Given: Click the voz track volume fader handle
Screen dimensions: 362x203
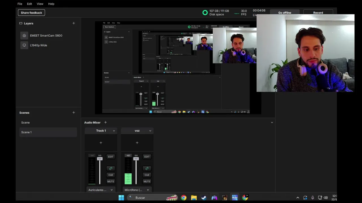Looking at the screenshot, I should click(x=136, y=159).
